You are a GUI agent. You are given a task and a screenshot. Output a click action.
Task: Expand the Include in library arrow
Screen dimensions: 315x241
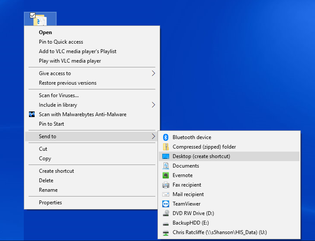pyautogui.click(x=153, y=105)
